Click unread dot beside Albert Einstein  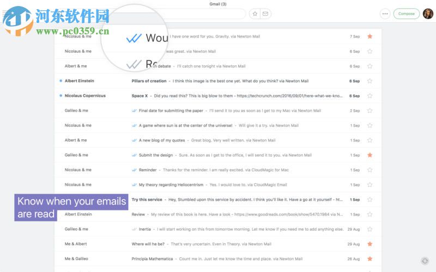[60, 81]
